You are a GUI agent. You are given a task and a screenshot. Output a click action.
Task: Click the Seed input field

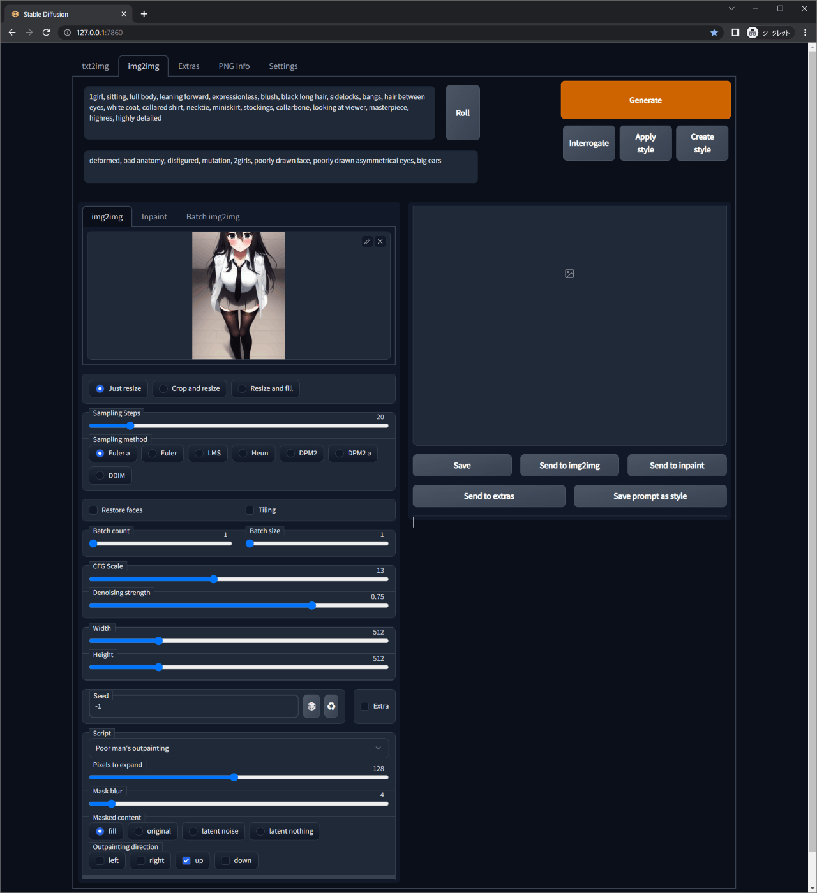194,706
